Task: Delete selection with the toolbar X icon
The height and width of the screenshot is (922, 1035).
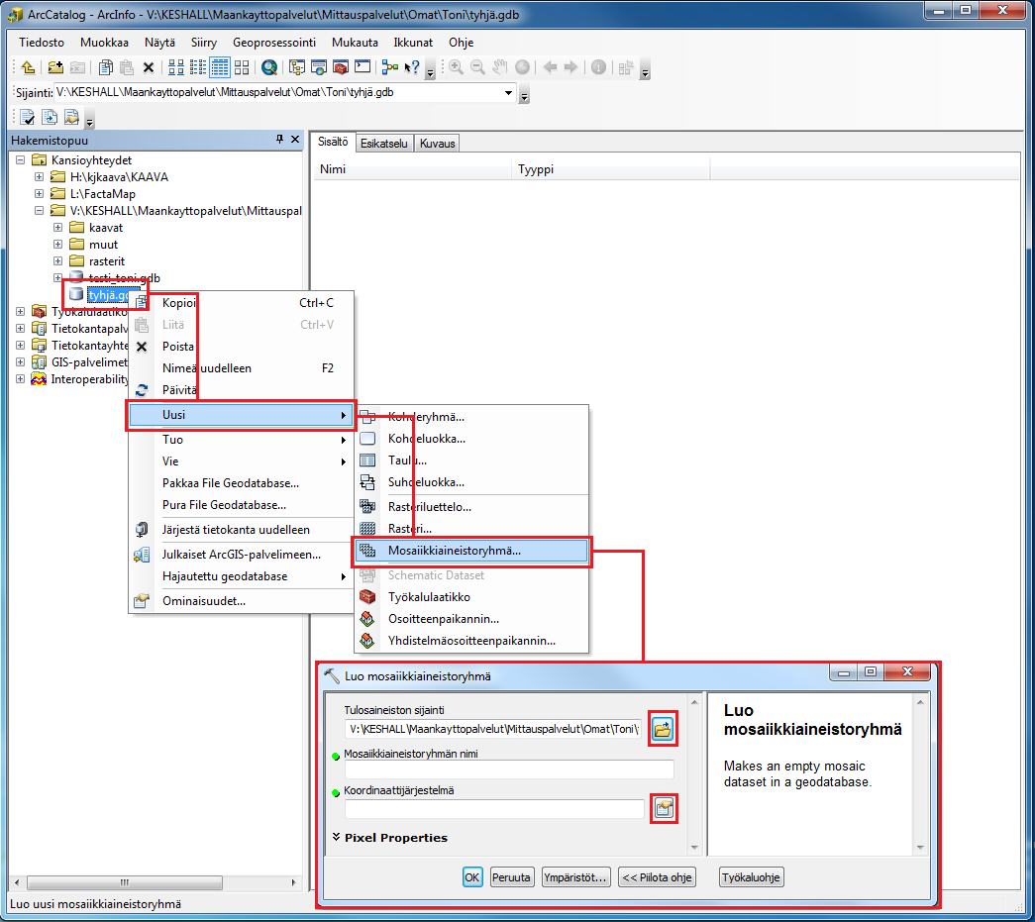Action: click(x=149, y=67)
